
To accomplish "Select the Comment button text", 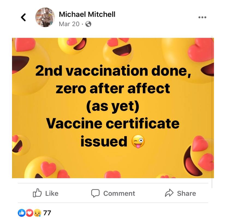I will 119,193.
